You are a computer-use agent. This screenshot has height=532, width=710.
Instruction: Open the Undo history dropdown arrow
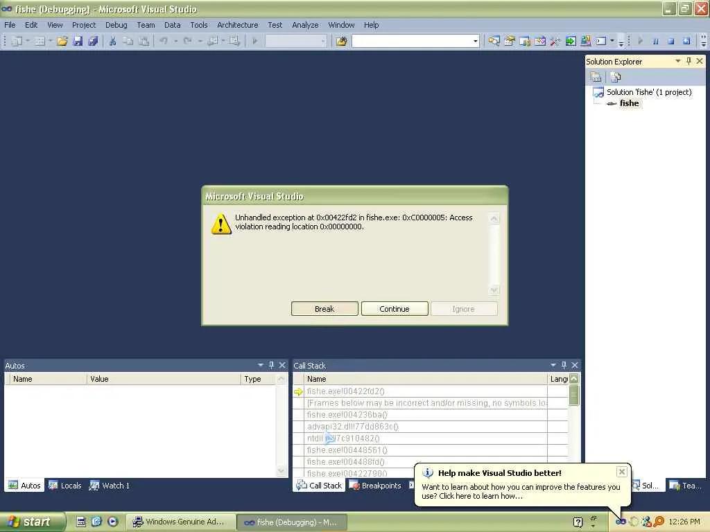(175, 41)
